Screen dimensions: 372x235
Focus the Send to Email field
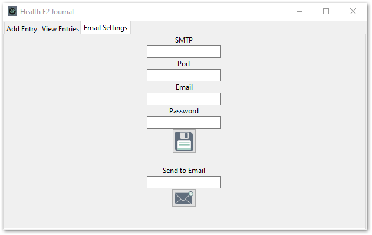(x=184, y=182)
